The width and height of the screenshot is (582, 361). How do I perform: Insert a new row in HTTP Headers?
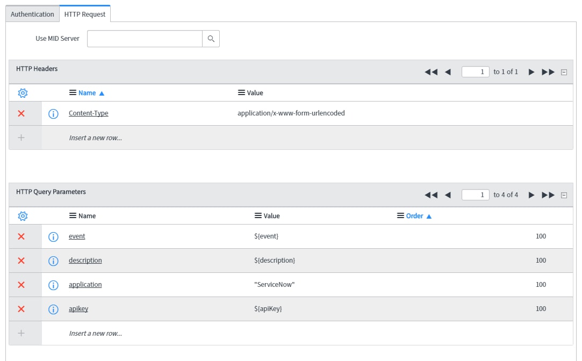(x=96, y=138)
